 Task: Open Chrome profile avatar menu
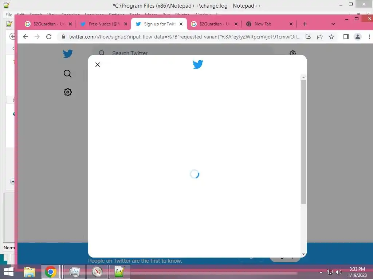358,37
